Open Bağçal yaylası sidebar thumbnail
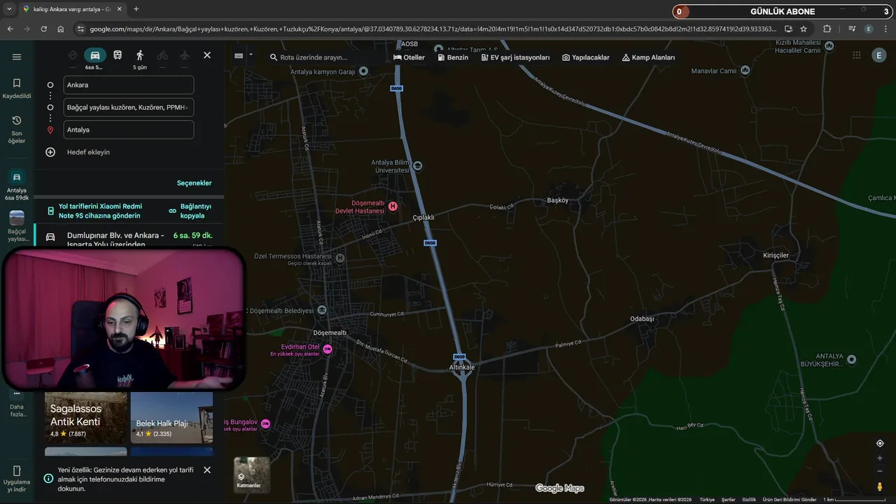This screenshot has height=504, width=896. tap(17, 227)
